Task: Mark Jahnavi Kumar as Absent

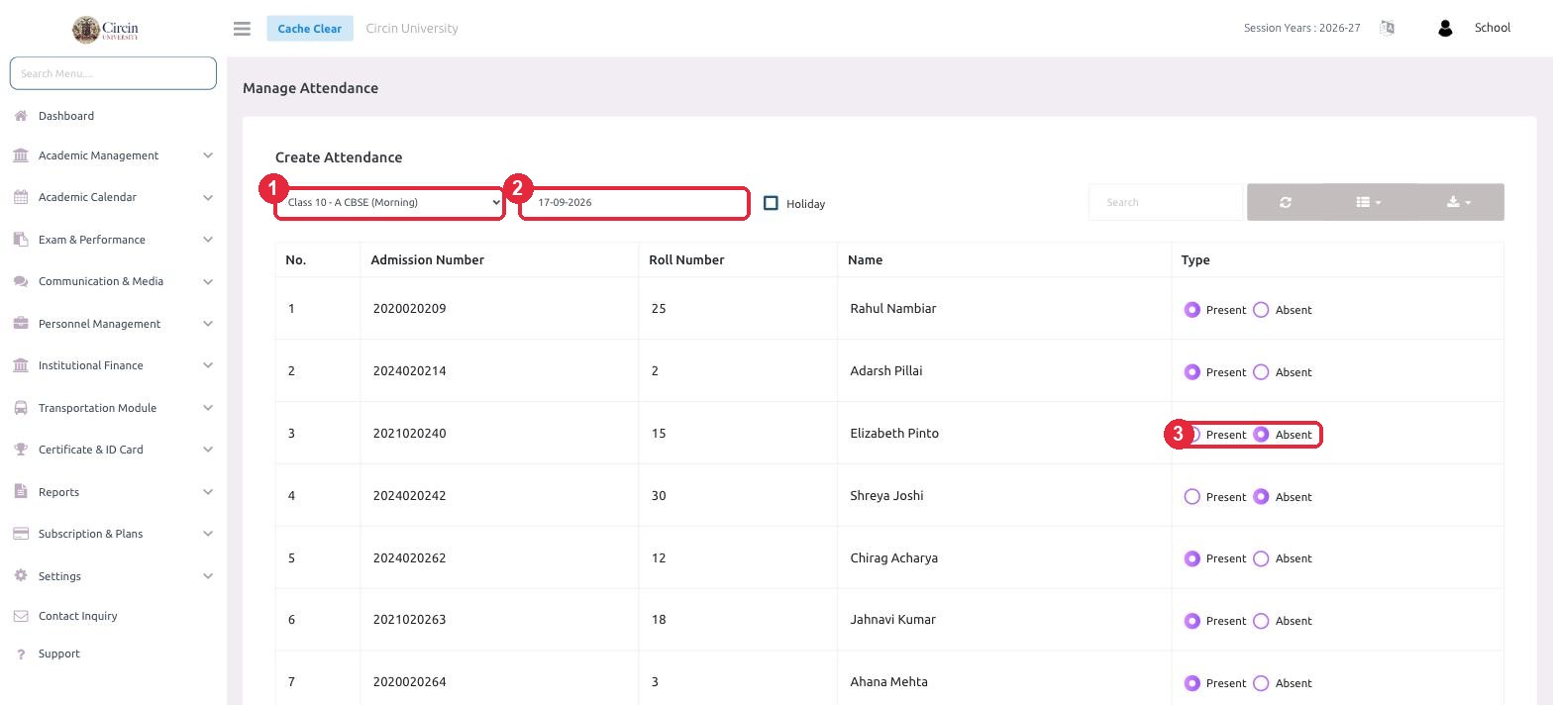Action: click(x=1261, y=621)
